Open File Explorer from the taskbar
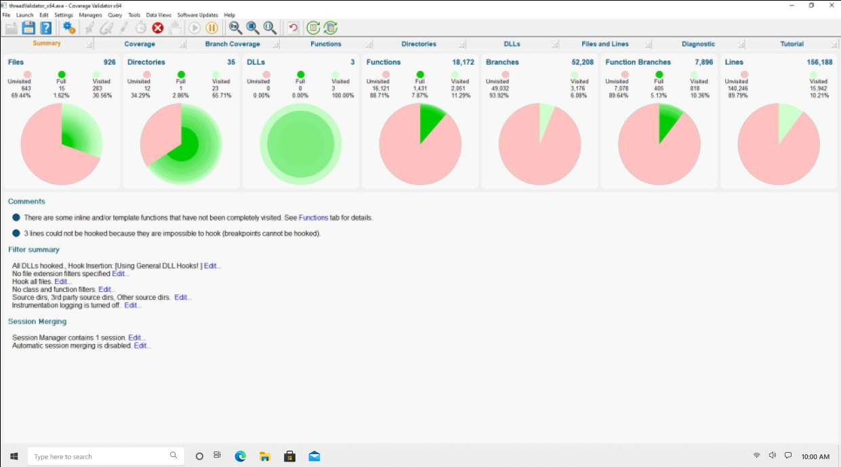 [x=265, y=456]
